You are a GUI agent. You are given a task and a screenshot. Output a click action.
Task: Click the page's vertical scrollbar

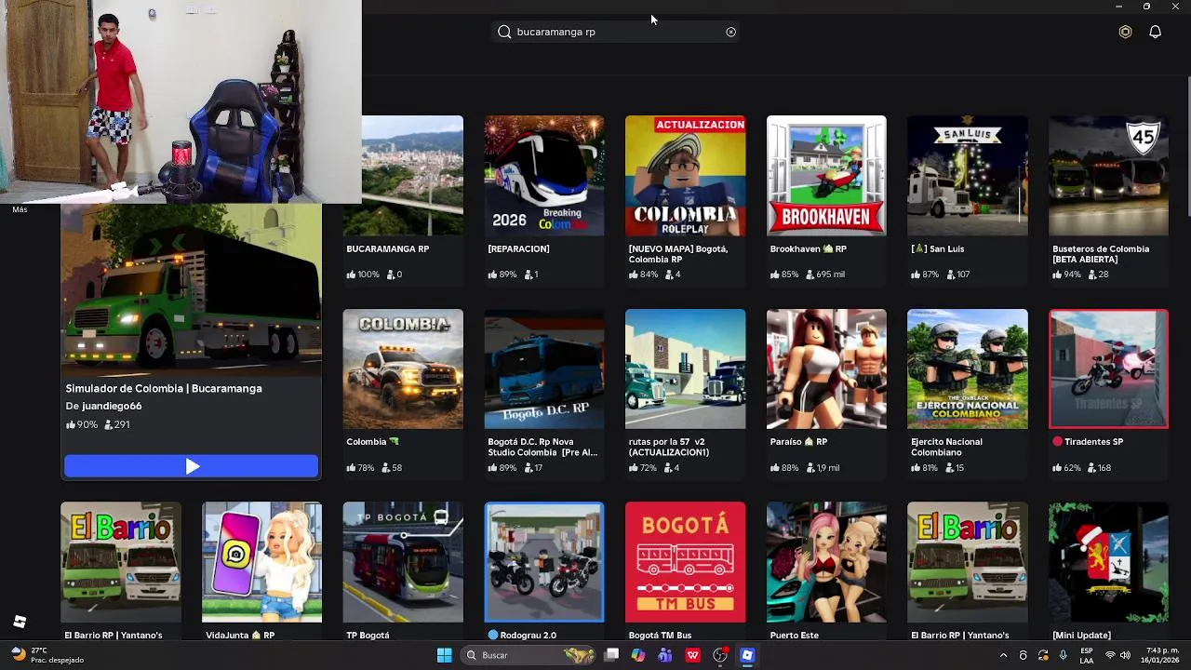pyautogui.click(x=1187, y=149)
